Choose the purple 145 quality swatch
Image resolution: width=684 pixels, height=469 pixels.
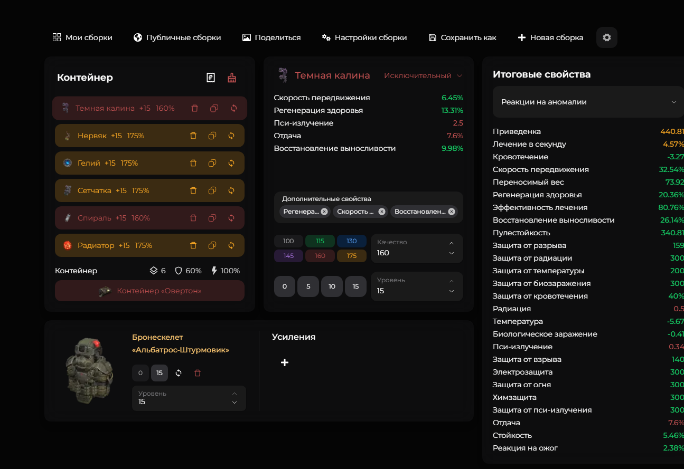288,256
